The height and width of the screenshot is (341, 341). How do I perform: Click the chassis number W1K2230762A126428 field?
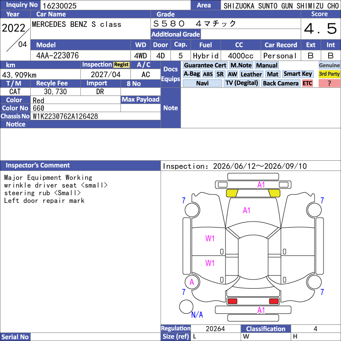(x=96, y=116)
